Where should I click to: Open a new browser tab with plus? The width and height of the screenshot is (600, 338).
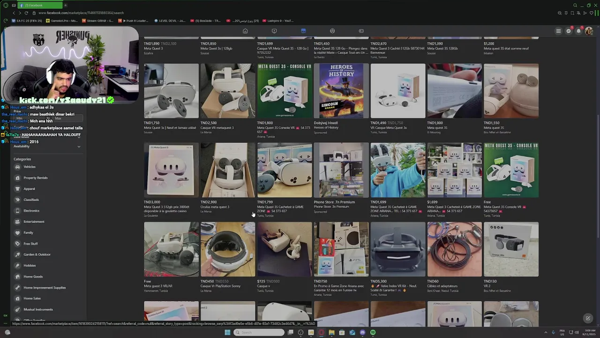[65, 5]
